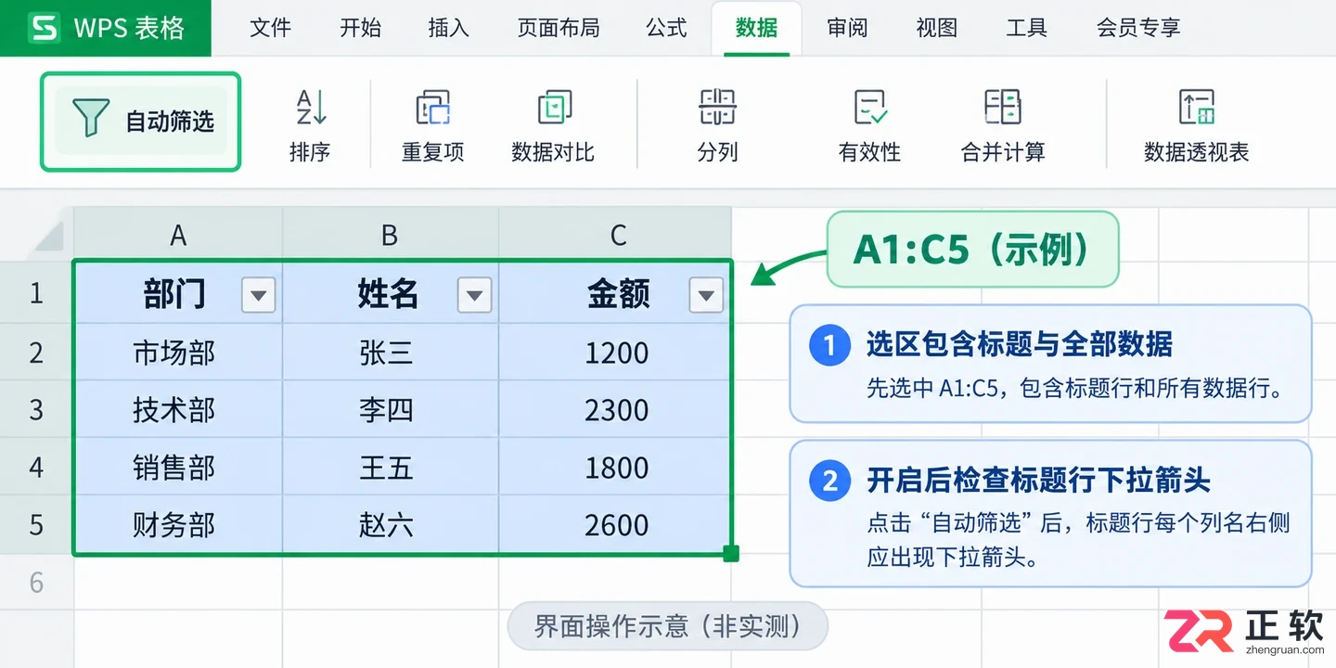The width and height of the screenshot is (1336, 668).
Task: Click the cell containing 技术部
Action: pyautogui.click(x=178, y=409)
